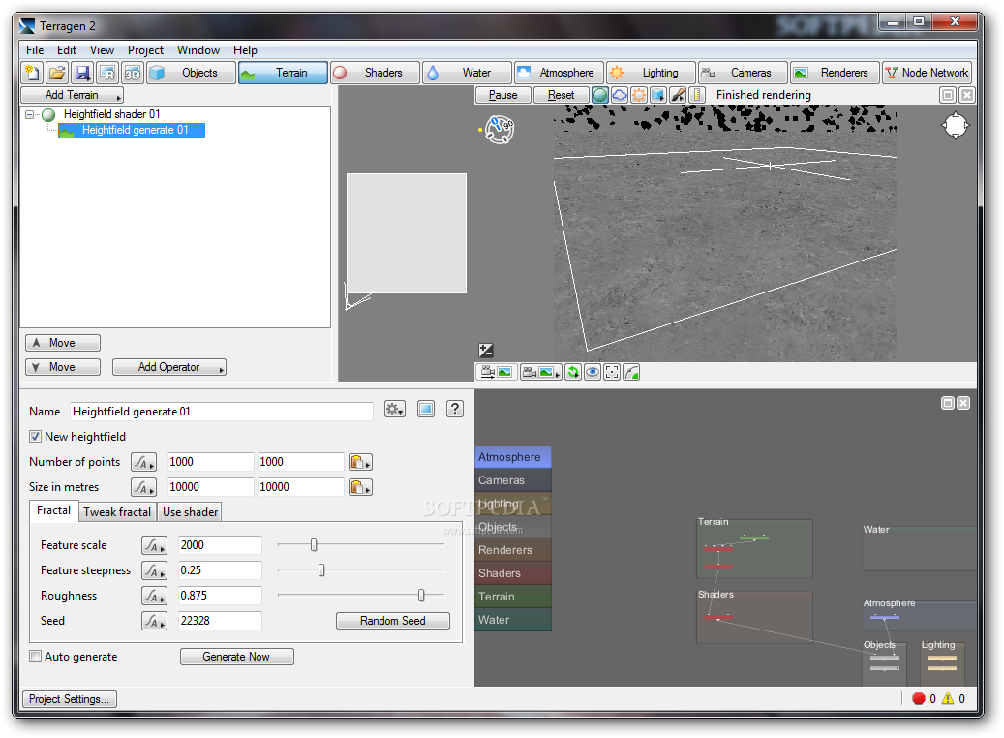Toggle the blue eye visibility icon
The height and width of the screenshot is (738, 1004).
point(593,372)
